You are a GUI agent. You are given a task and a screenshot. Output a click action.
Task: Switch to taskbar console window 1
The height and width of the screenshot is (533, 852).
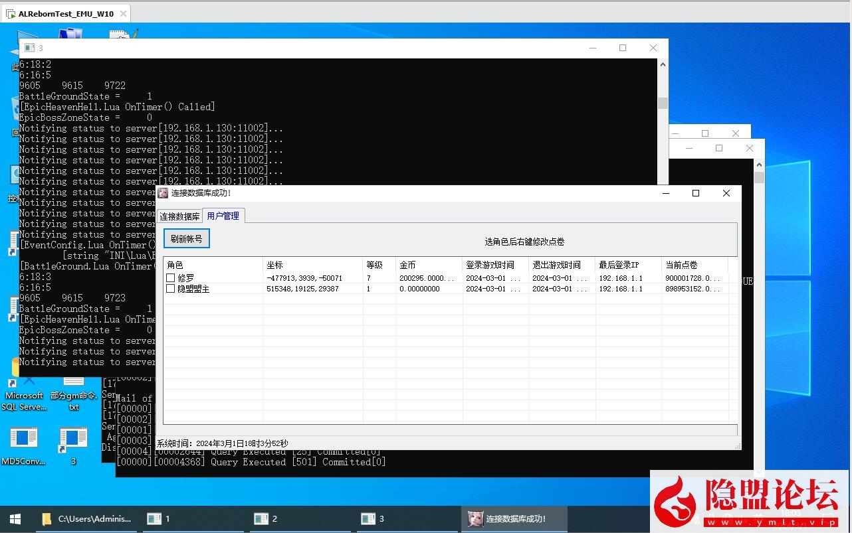[x=193, y=519]
